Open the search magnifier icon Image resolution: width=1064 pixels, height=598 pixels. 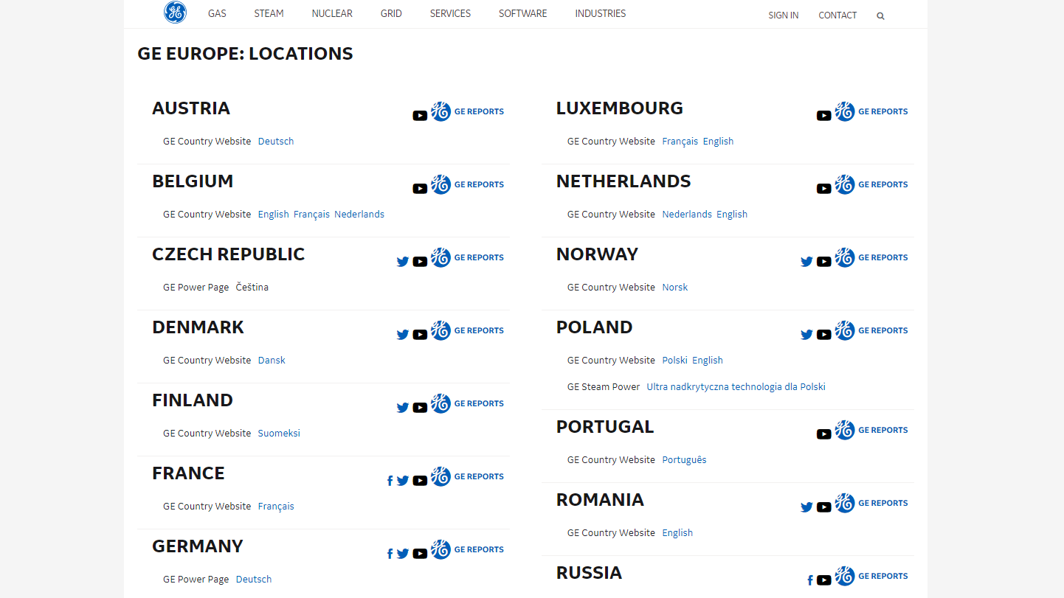[x=880, y=15]
